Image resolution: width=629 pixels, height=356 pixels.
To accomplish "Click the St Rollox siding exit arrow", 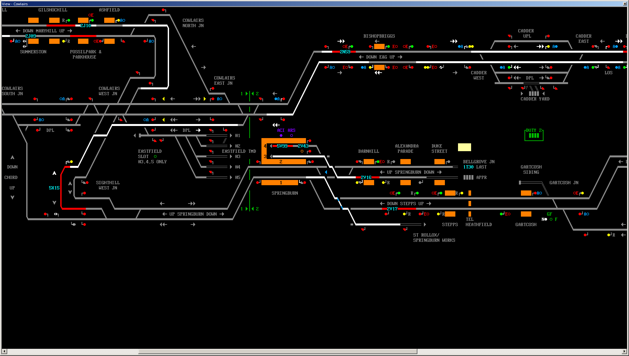I will 425,224.
